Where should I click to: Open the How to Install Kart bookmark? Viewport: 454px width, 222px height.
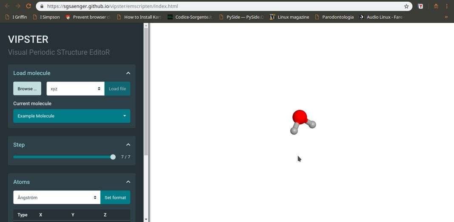tap(139, 17)
